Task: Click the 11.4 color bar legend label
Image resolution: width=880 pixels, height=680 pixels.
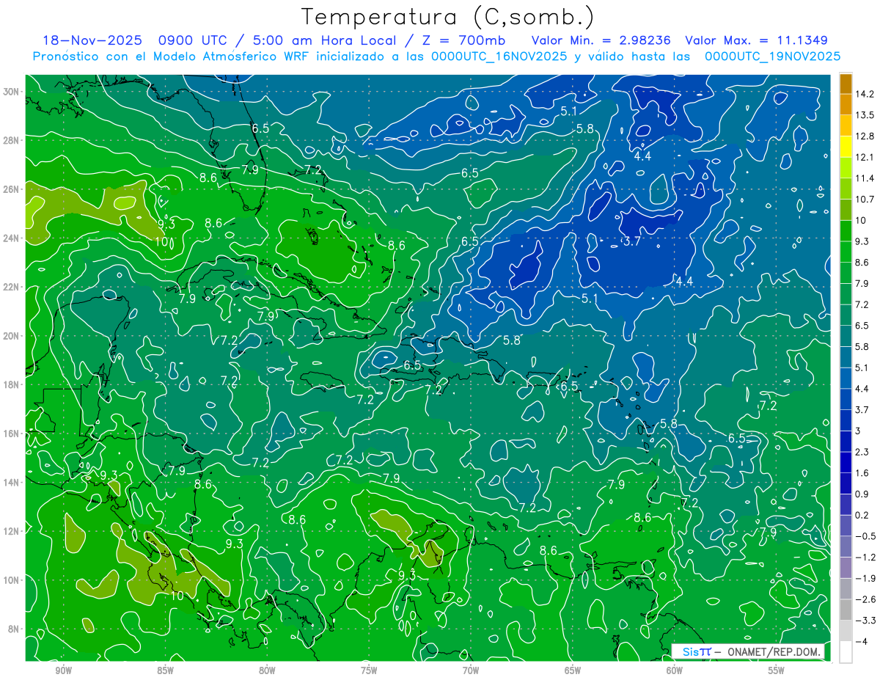Action: click(x=865, y=178)
